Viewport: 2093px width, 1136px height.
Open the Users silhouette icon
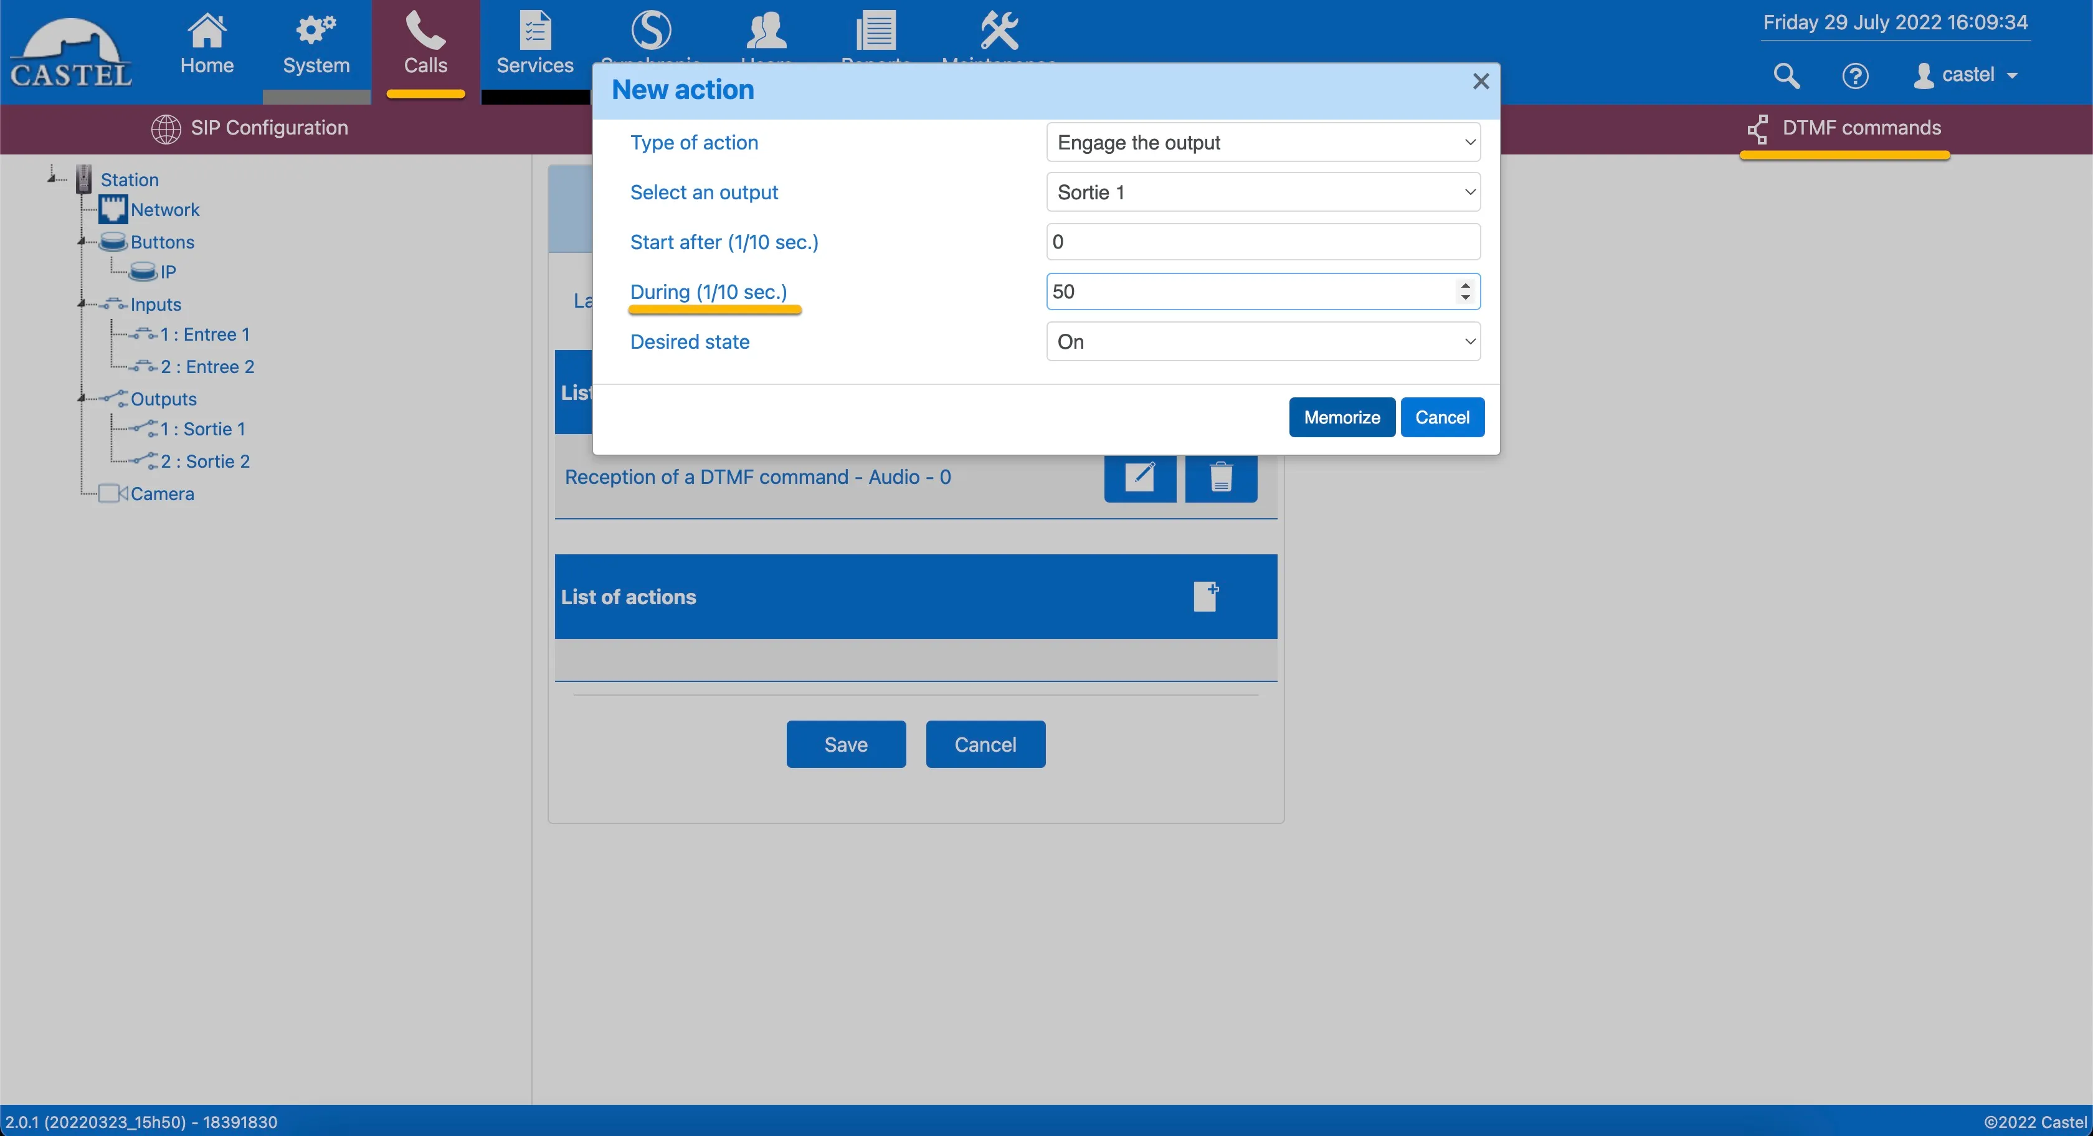pos(766,31)
